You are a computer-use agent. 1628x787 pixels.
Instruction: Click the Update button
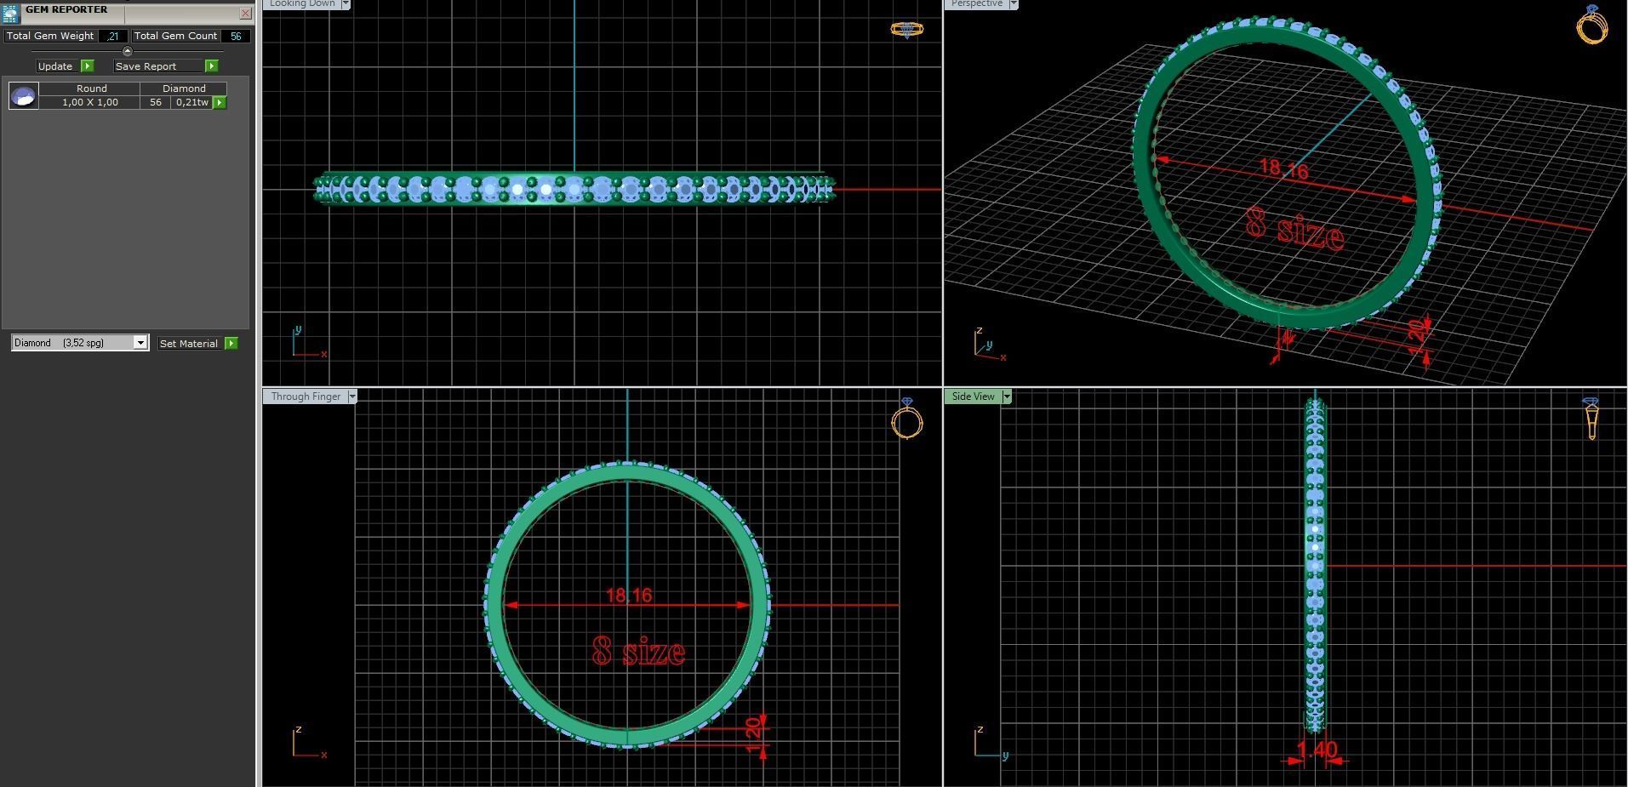point(55,66)
